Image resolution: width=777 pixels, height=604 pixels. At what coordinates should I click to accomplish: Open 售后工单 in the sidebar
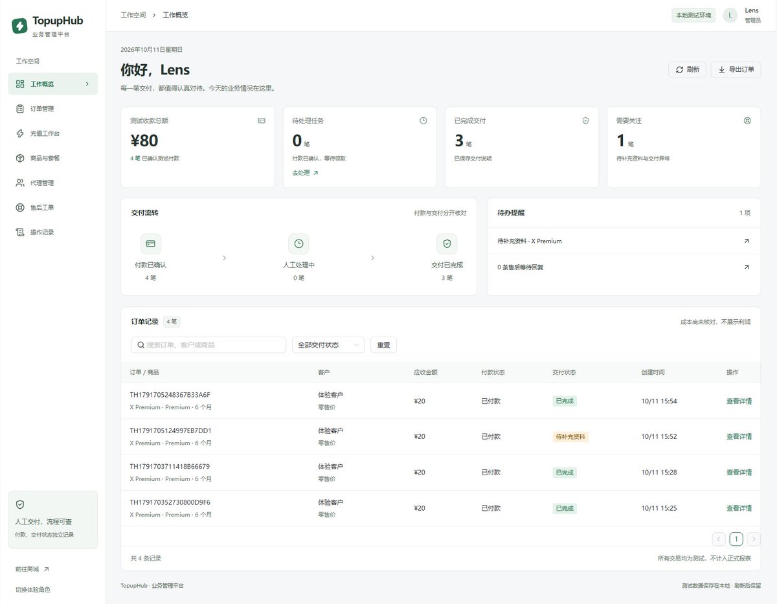click(53, 207)
